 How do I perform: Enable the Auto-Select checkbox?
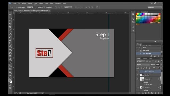point(17,7)
